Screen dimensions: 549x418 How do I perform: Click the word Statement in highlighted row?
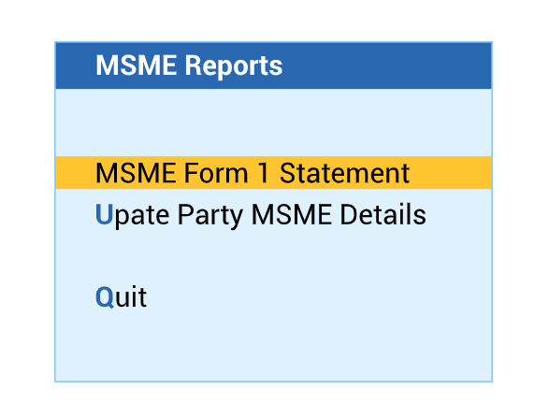point(344,173)
